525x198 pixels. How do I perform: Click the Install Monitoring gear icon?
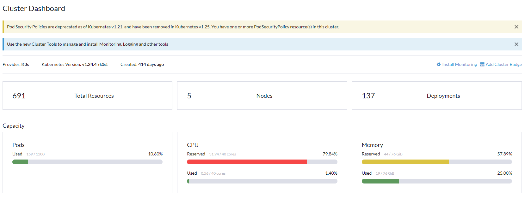point(439,64)
